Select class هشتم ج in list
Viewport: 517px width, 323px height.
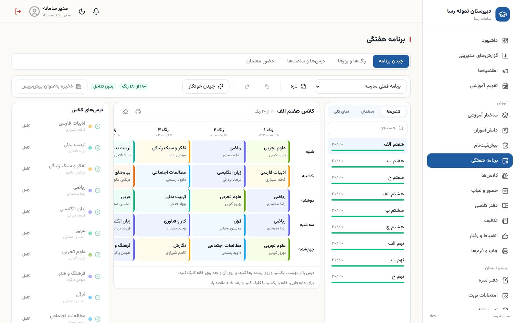pos(367,228)
